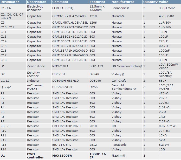The width and height of the screenshot is (181, 160).
Task: Select the ON Semiconductor manufacturer cell
Action: [127, 66]
